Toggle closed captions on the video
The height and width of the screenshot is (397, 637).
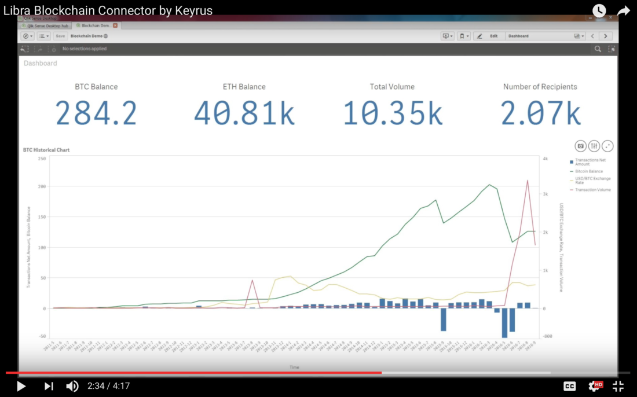[x=569, y=386]
